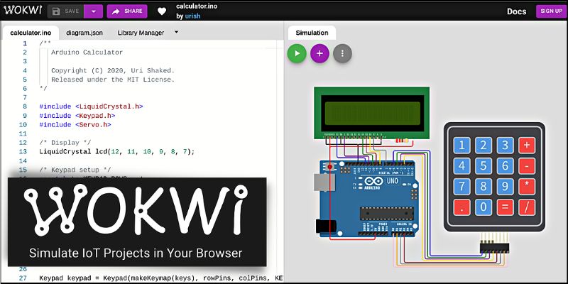Click line number 13 in the gutter
This screenshot has width=568, height=284.
point(23,152)
